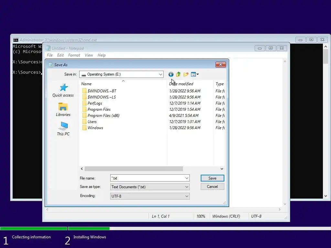The height and width of the screenshot is (248, 331).
Task: Open the Save as type dropdown
Action: pyautogui.click(x=187, y=187)
